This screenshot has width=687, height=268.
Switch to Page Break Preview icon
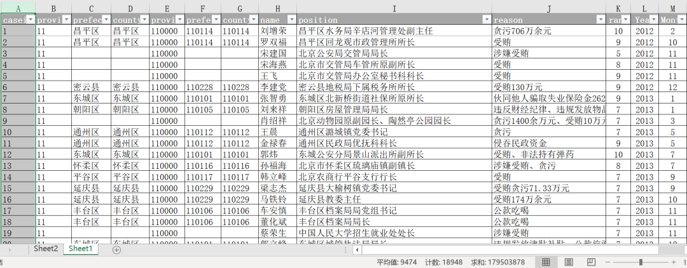(591, 262)
